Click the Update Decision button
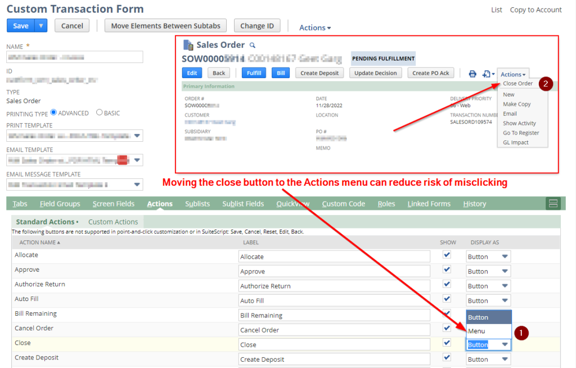This screenshot has width=576, height=368. 375,73
